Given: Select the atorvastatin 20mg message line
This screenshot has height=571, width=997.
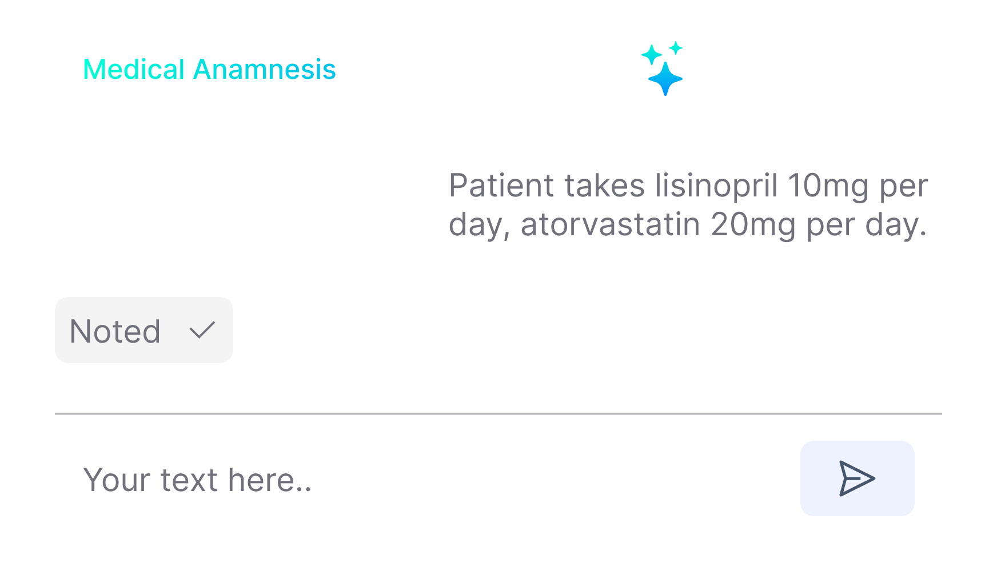Looking at the screenshot, I should [x=688, y=224].
